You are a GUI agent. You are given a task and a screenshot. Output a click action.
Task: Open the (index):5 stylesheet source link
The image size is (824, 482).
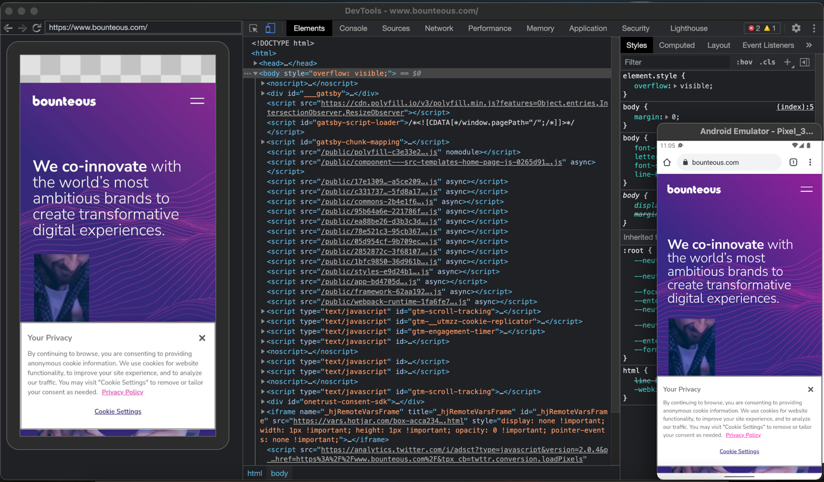(x=795, y=107)
